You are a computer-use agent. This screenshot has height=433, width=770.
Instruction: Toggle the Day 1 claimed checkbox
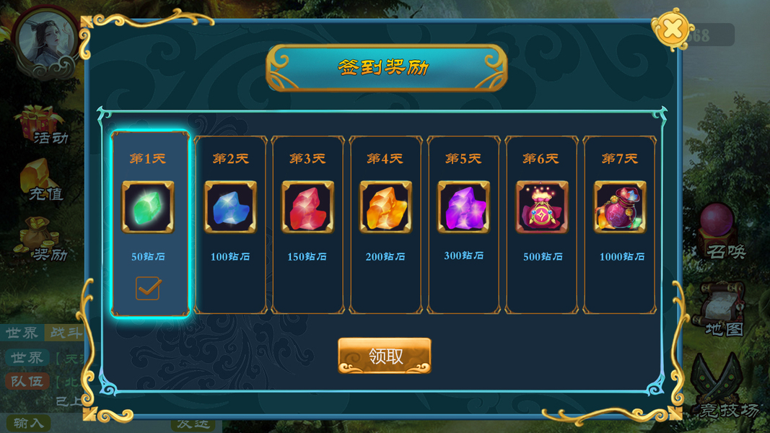pyautogui.click(x=149, y=288)
